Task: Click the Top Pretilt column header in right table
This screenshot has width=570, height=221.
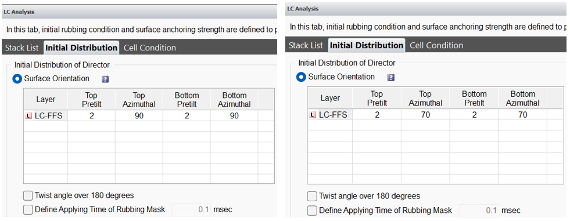Action: (x=377, y=99)
